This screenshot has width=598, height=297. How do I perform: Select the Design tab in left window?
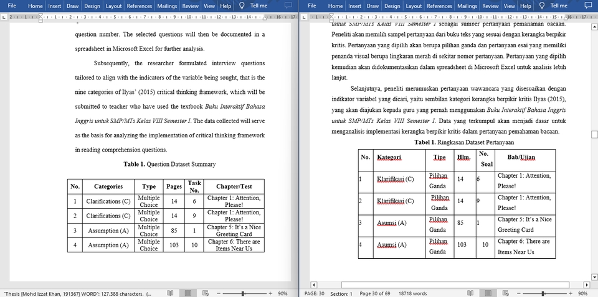(x=92, y=6)
